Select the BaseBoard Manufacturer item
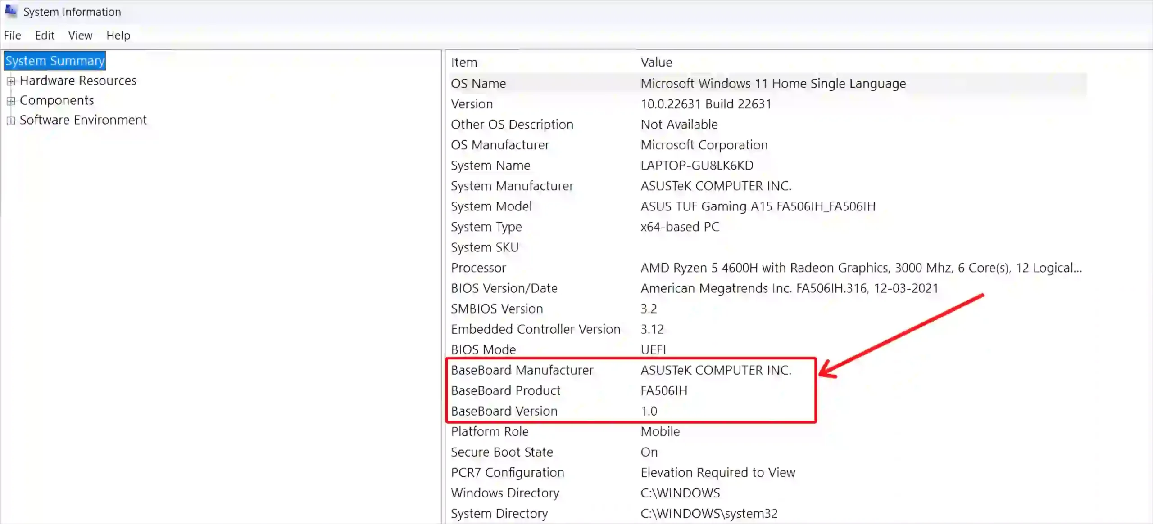 pyautogui.click(x=522, y=370)
